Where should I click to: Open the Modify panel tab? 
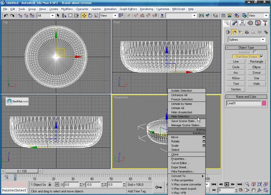234,23
